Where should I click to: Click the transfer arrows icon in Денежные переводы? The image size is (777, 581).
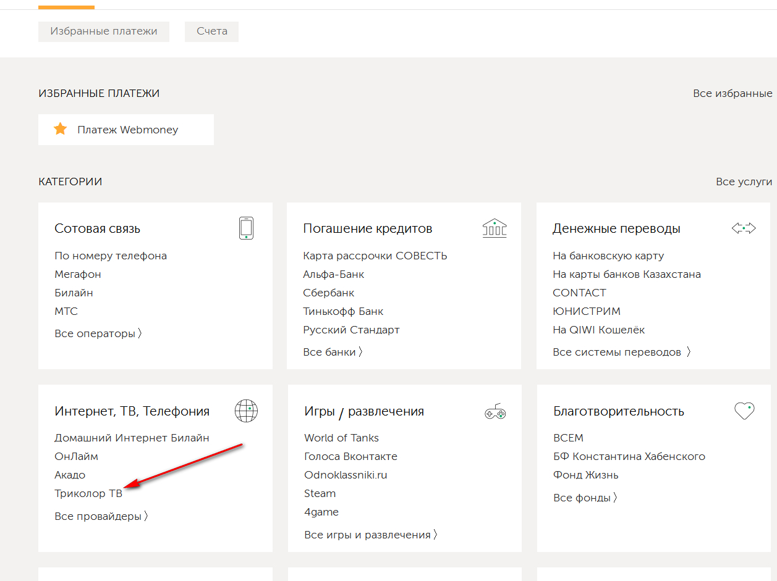pyautogui.click(x=744, y=228)
